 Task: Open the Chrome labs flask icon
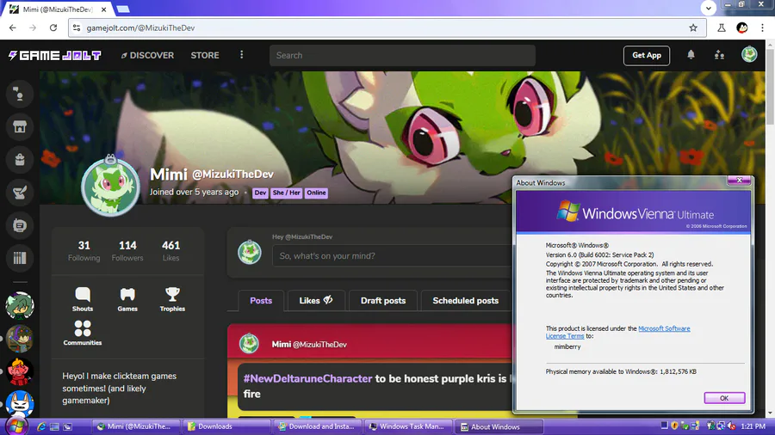click(722, 28)
